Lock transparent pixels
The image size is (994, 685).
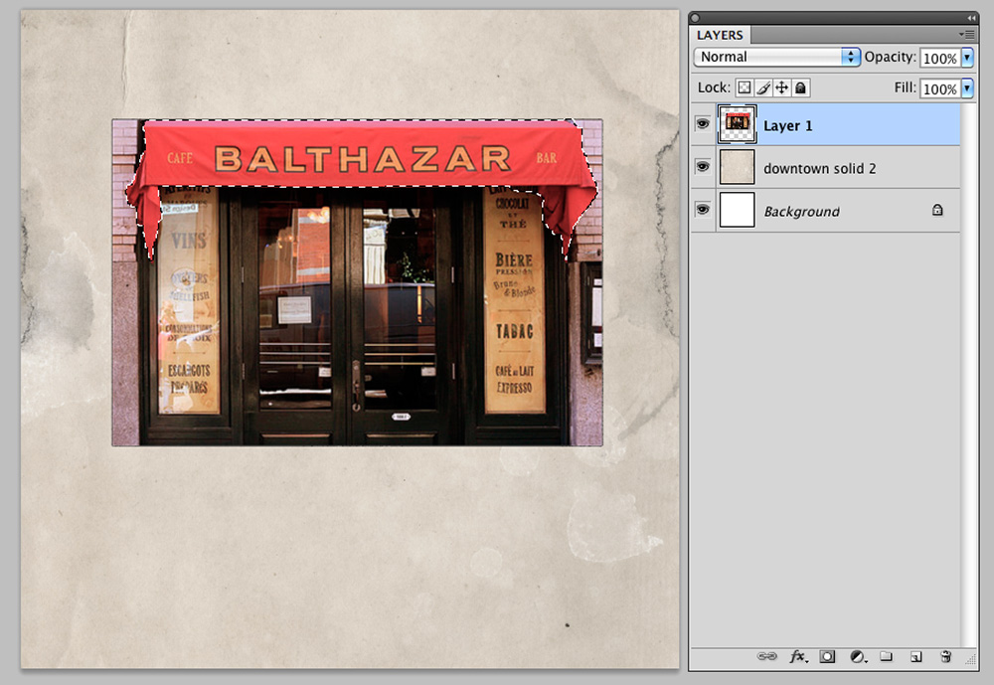pyautogui.click(x=745, y=87)
